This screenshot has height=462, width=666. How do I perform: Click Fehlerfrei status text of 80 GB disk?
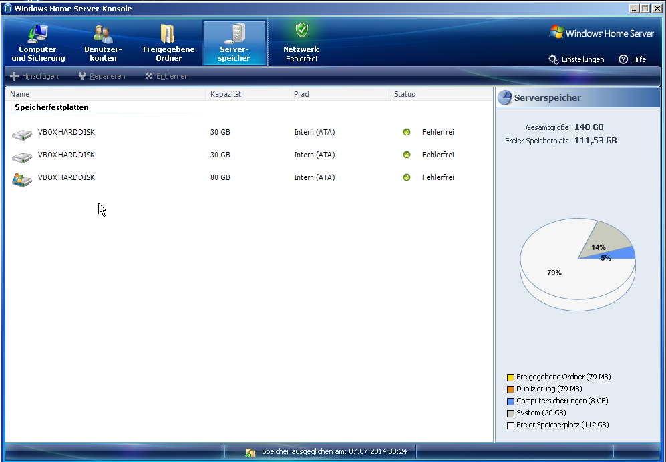pyautogui.click(x=438, y=177)
